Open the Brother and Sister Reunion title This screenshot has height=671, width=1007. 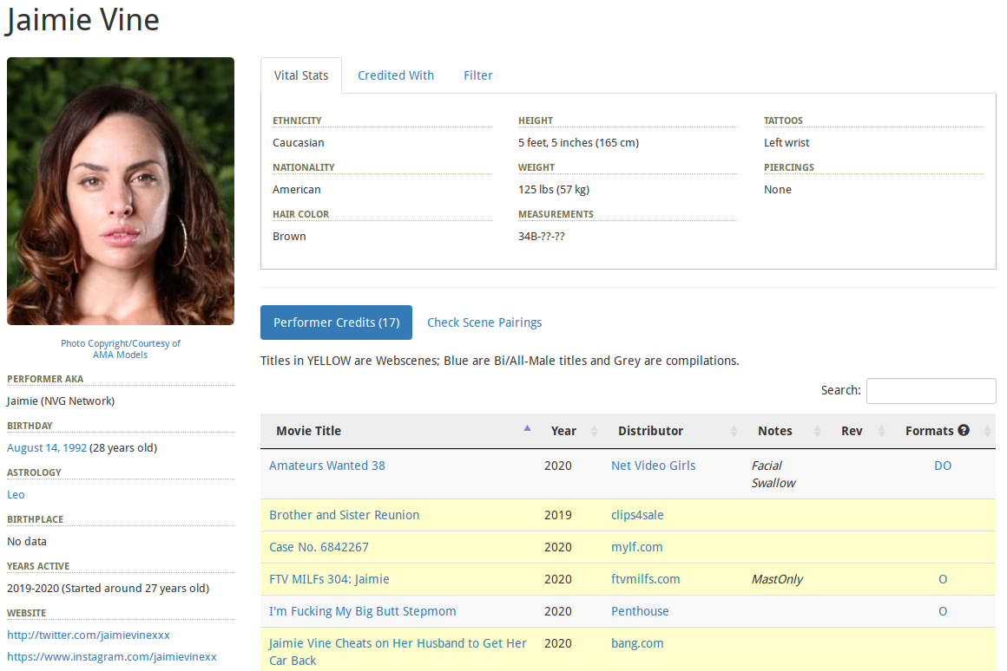click(x=345, y=515)
